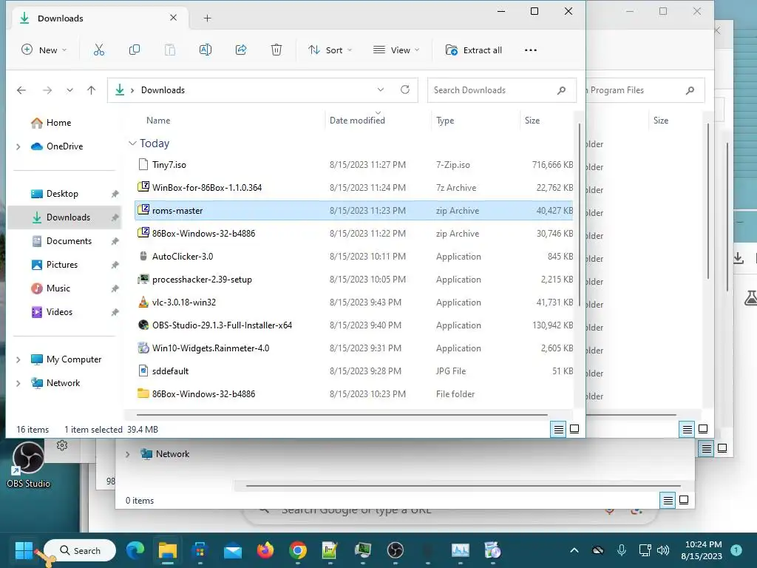
Task: Click the Rename icon in toolbar
Action: (x=206, y=50)
